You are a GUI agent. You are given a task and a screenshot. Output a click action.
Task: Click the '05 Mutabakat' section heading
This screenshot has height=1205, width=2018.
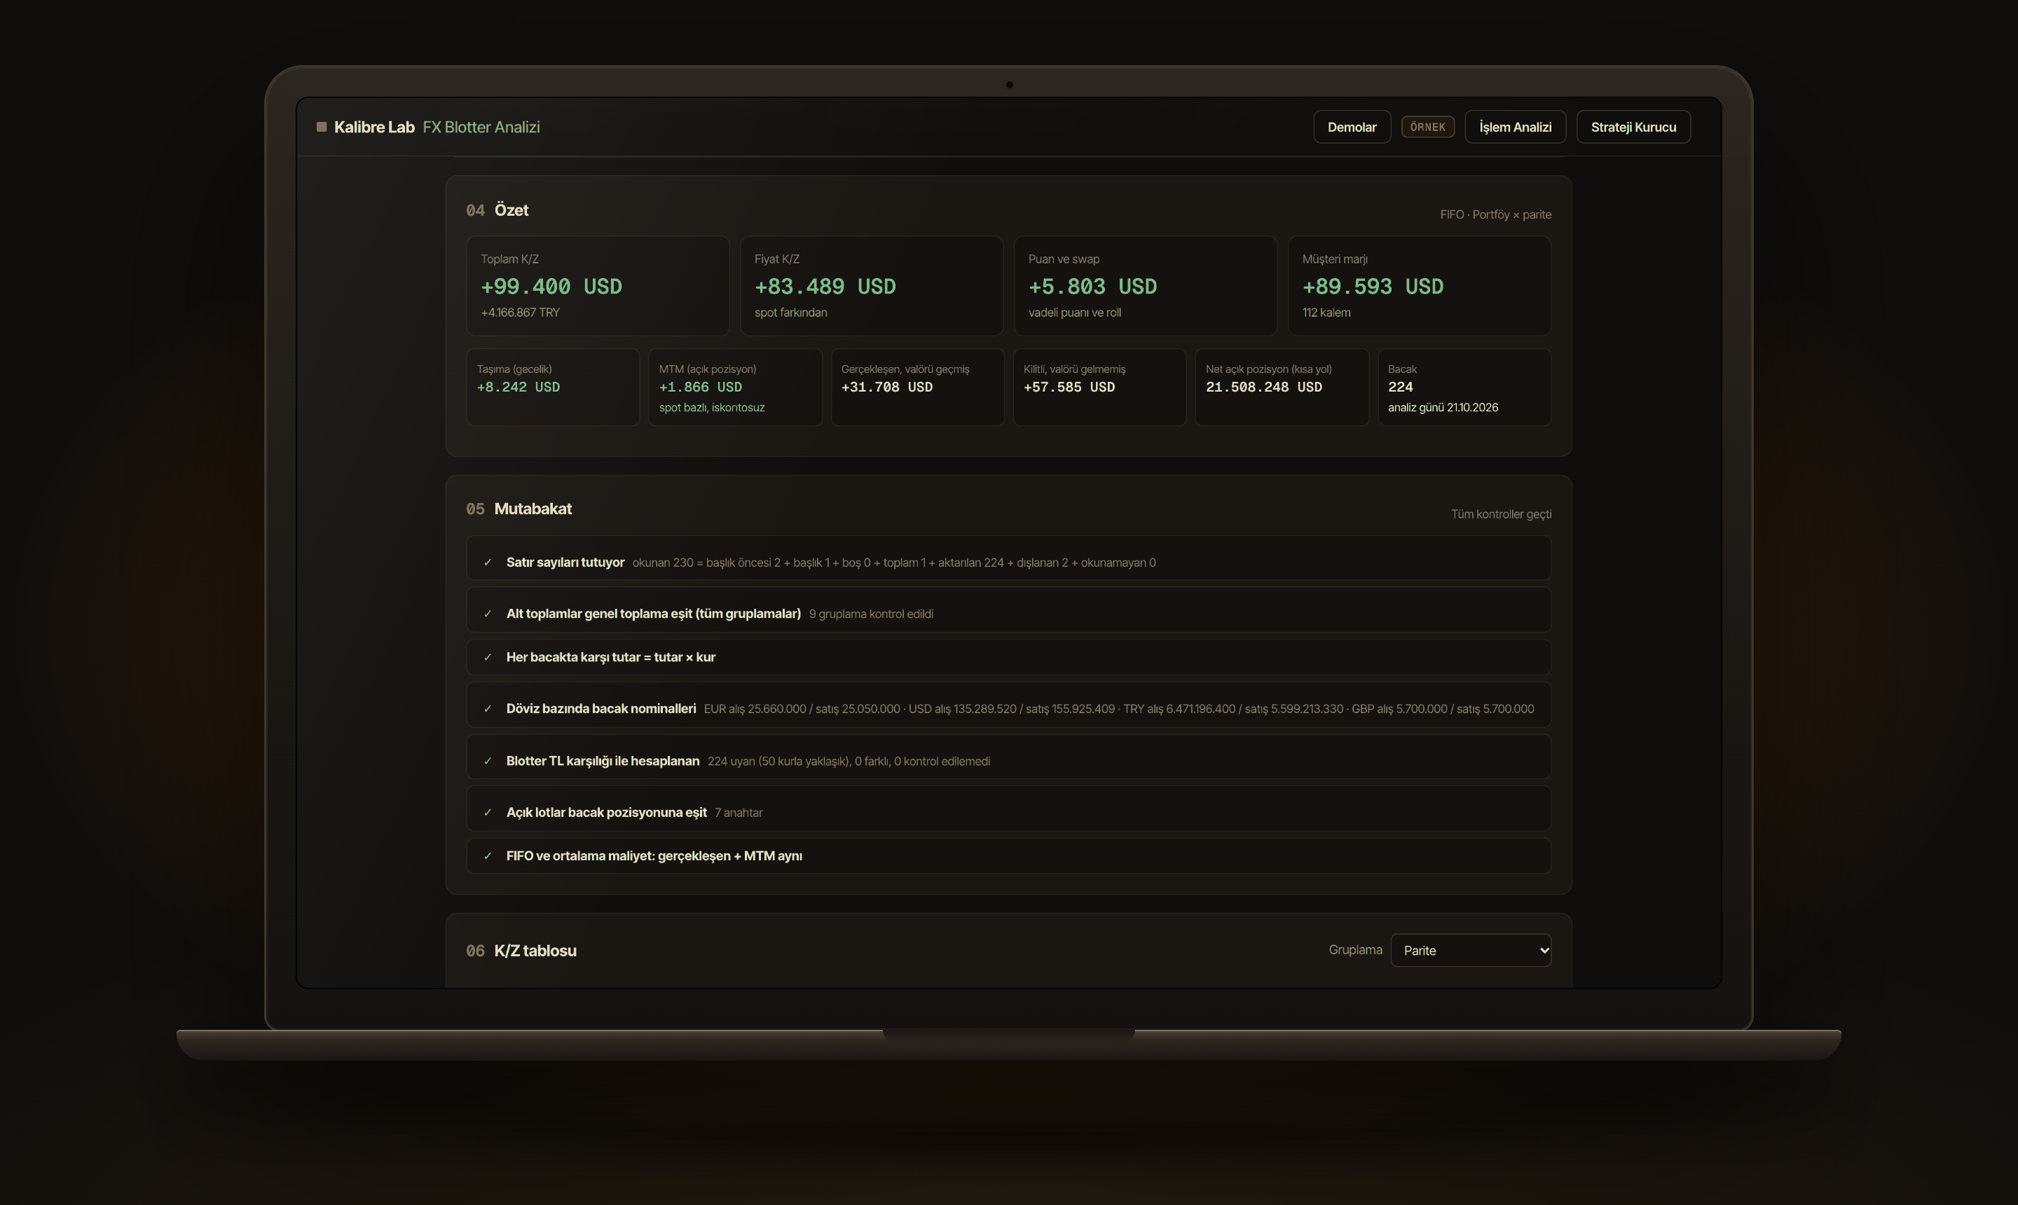519,509
